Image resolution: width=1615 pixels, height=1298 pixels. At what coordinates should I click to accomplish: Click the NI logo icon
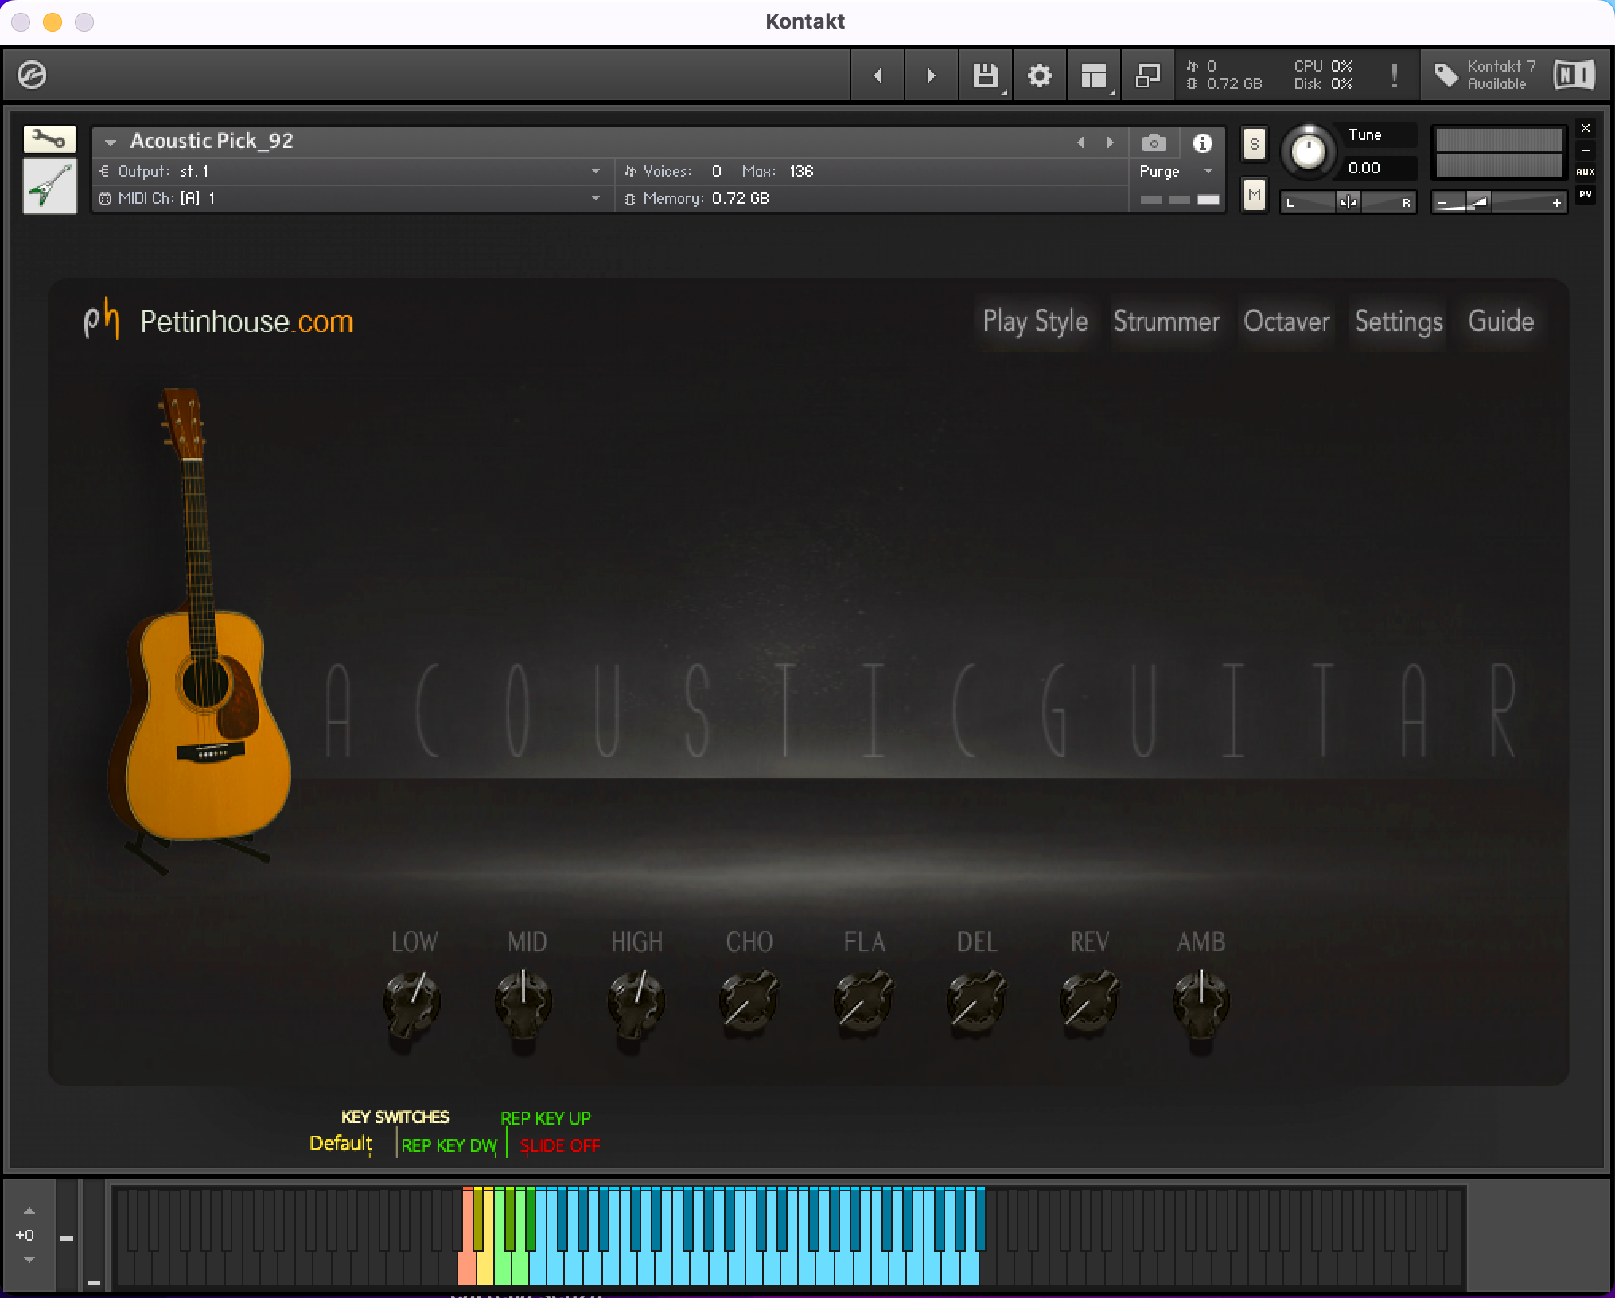pyautogui.click(x=1574, y=76)
